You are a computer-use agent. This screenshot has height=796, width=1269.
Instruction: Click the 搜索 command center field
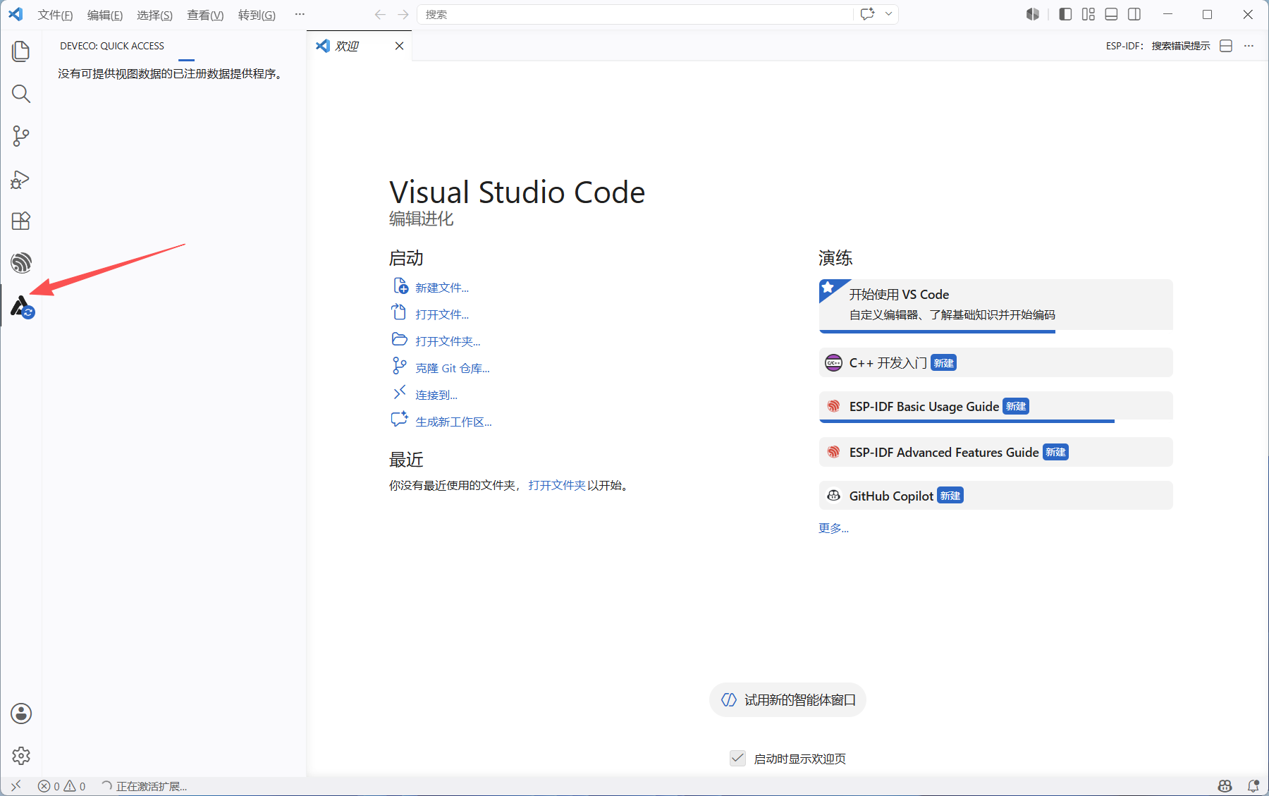pyautogui.click(x=635, y=14)
